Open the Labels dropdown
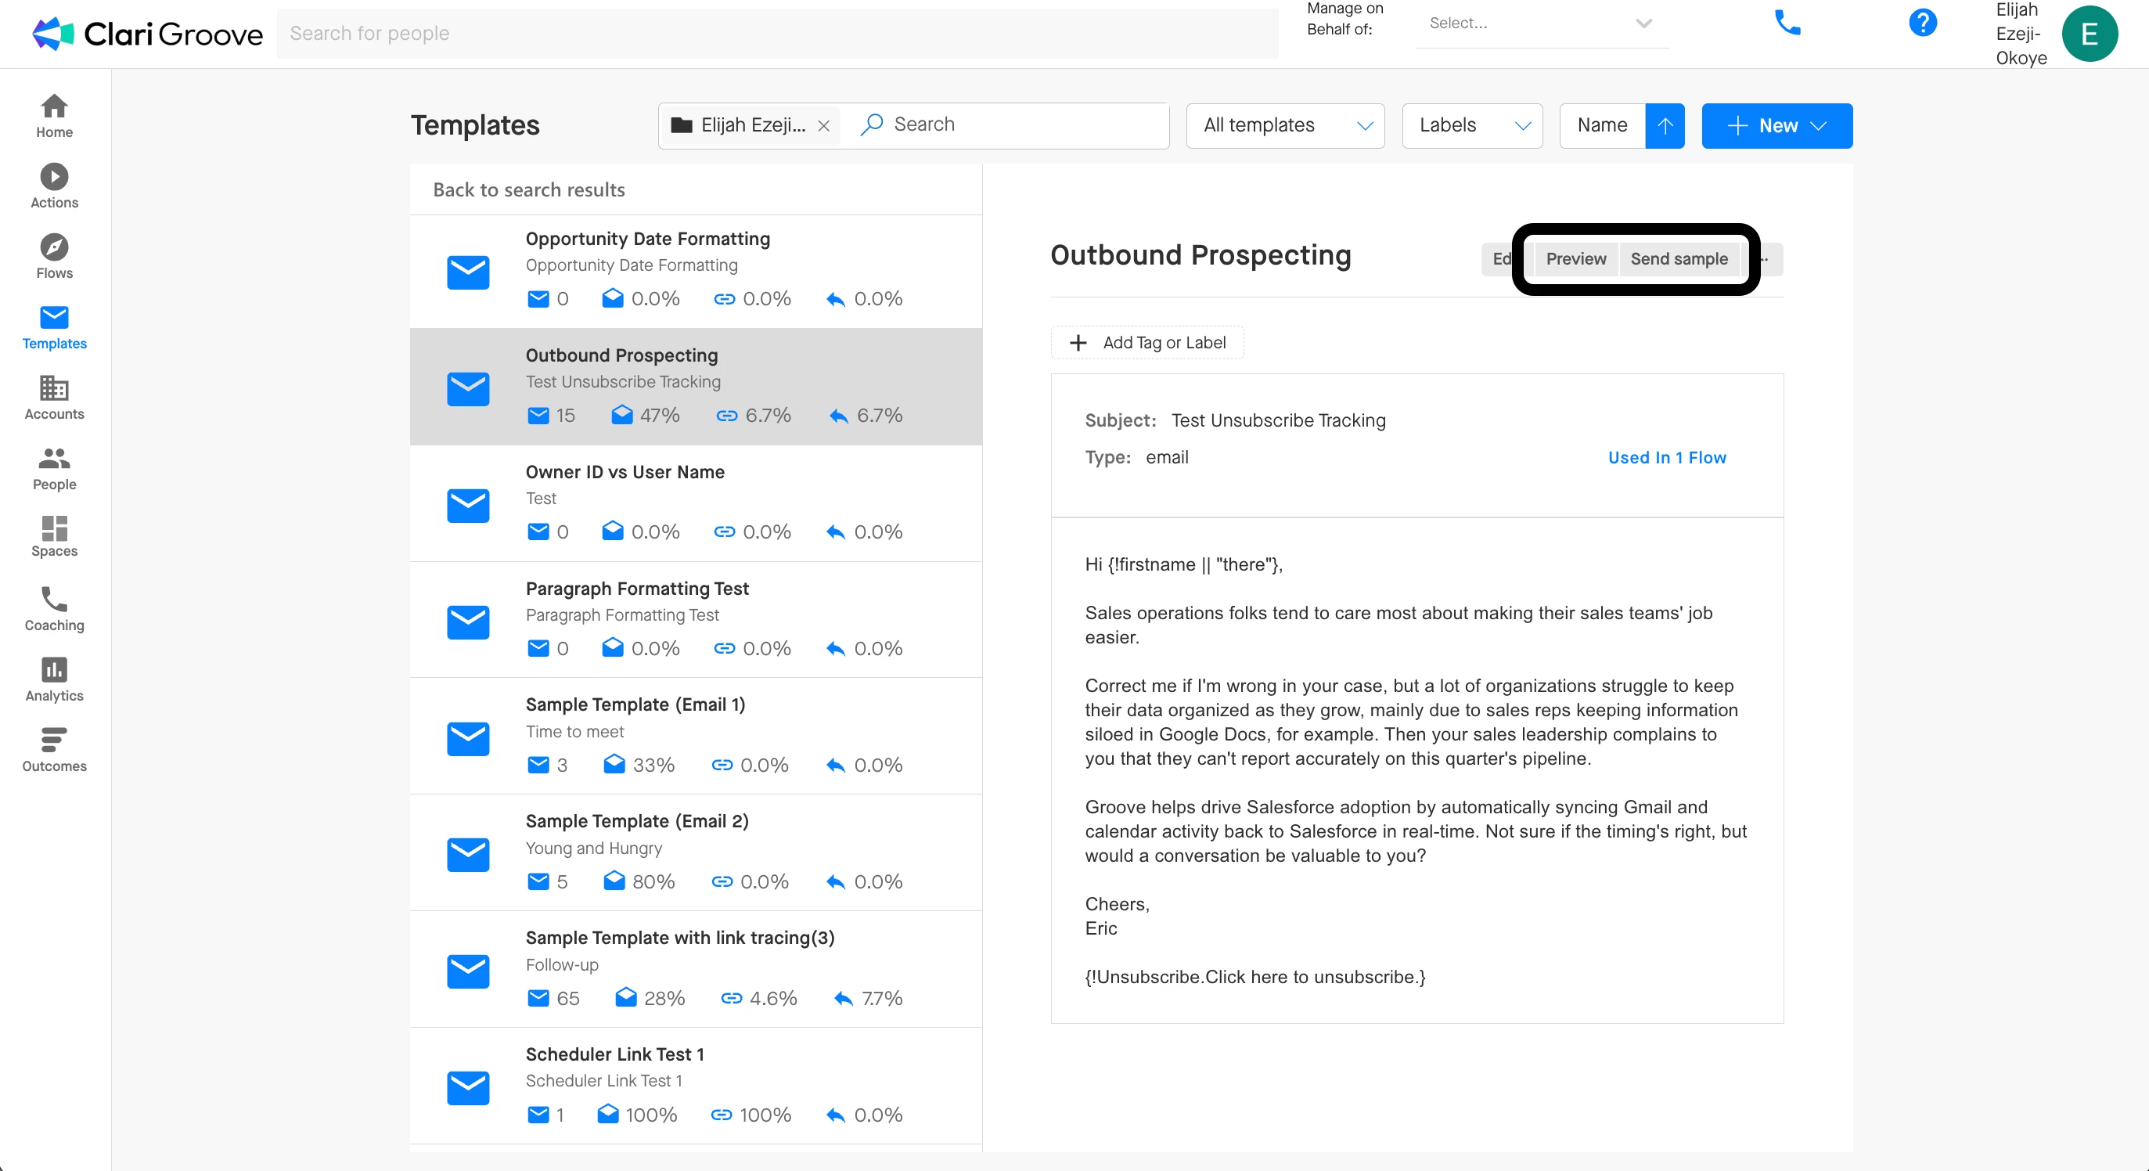This screenshot has width=2149, height=1171. (1472, 126)
